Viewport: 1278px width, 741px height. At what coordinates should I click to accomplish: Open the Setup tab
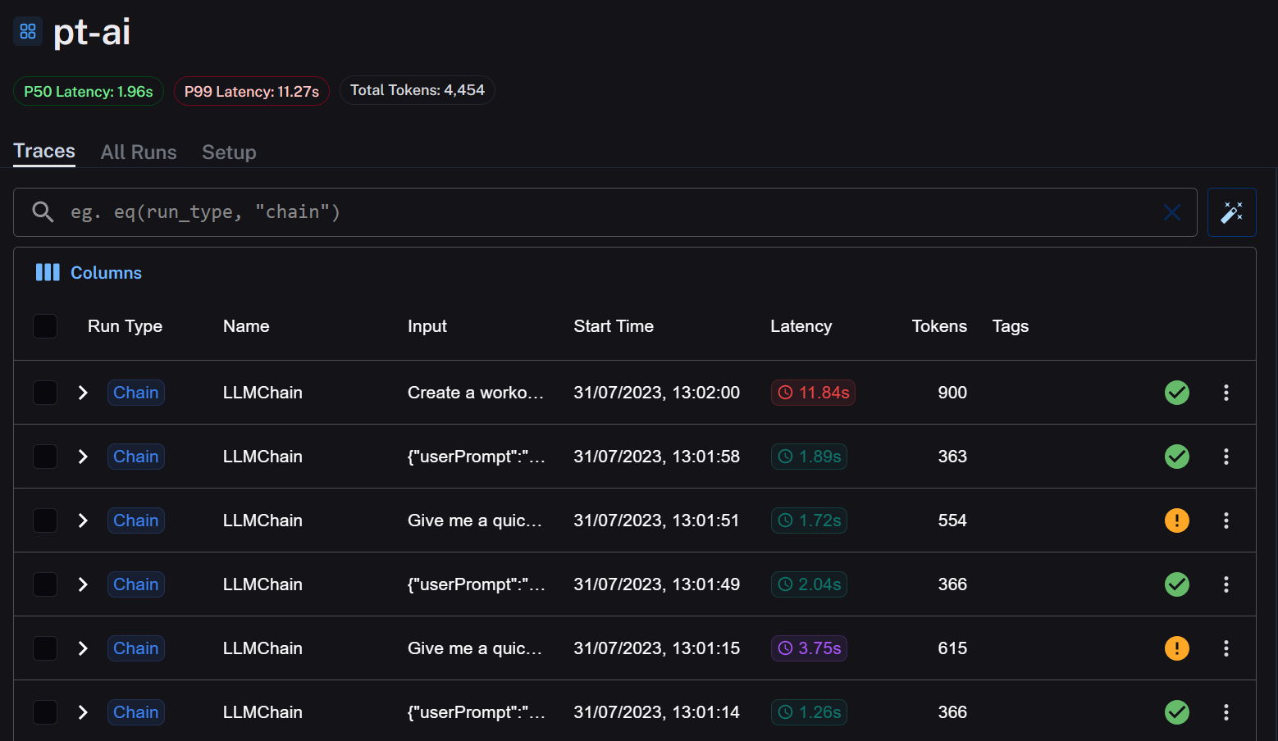229,152
